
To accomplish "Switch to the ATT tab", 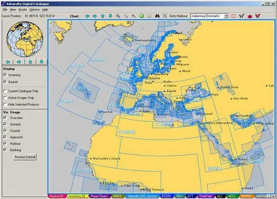I will (190, 196).
